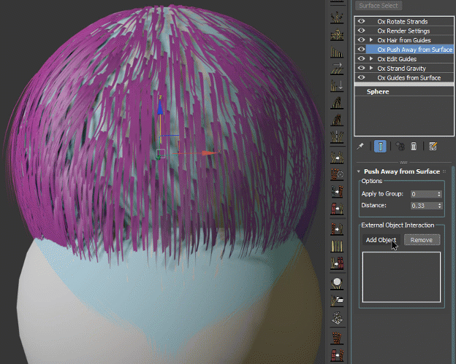Toggle eye for Ox Guides from Surface
Screen dimensions: 456x364
click(361, 77)
